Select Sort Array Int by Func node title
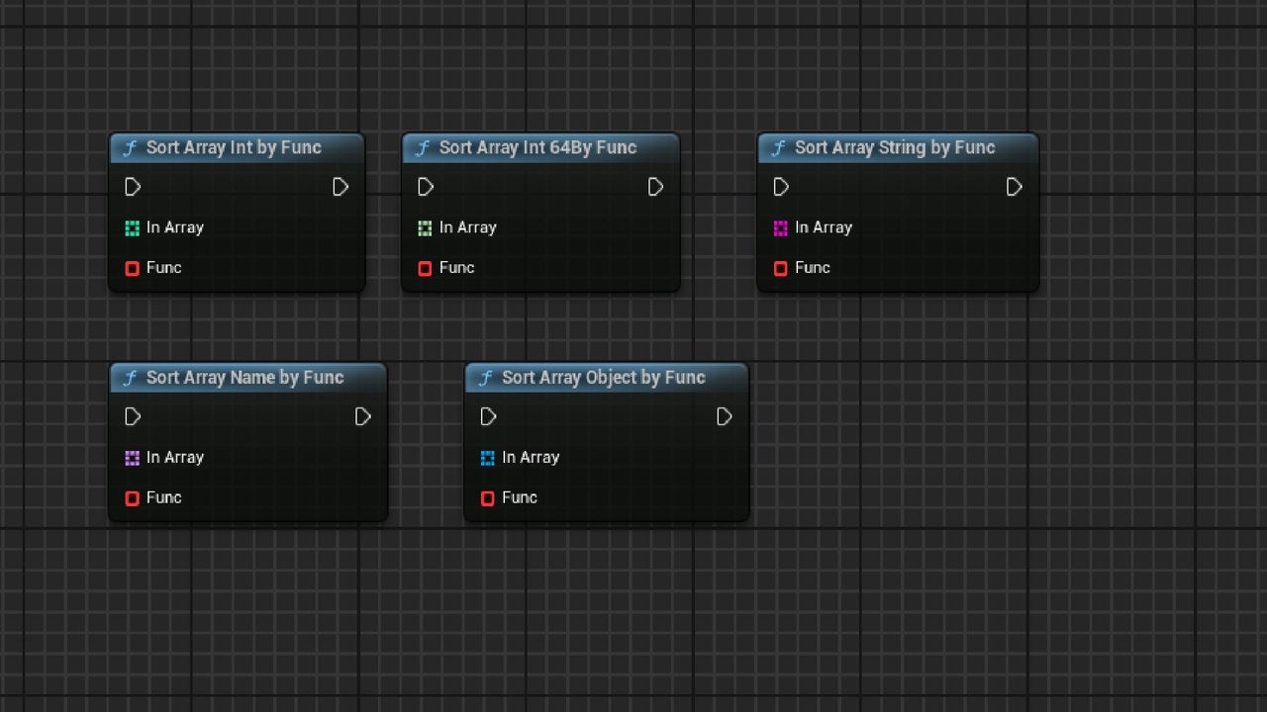The width and height of the screenshot is (1267, 712). (x=234, y=147)
